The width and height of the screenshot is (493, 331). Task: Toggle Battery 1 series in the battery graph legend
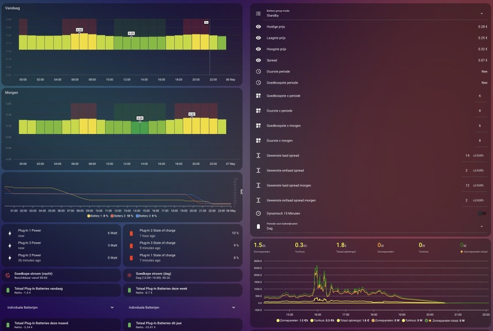pyautogui.click(x=97, y=216)
